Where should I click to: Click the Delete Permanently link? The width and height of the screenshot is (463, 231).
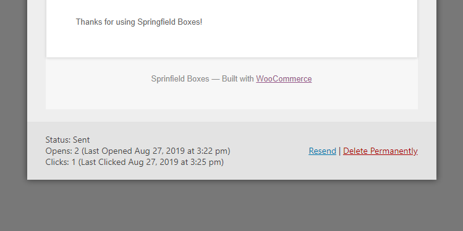(380, 151)
